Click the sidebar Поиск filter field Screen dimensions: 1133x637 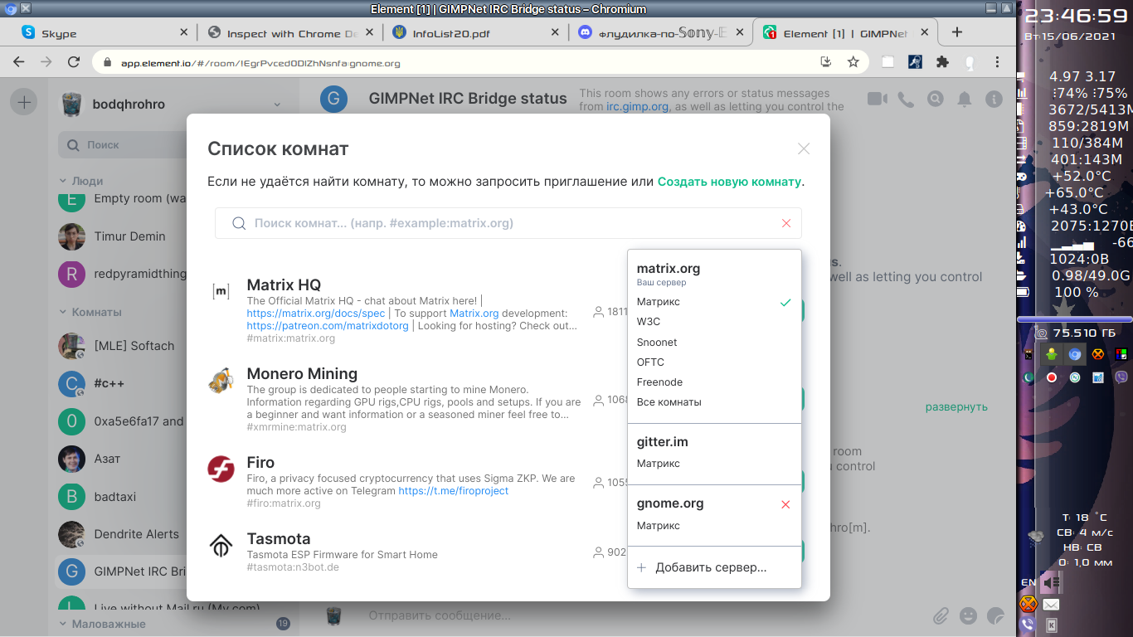pos(174,144)
